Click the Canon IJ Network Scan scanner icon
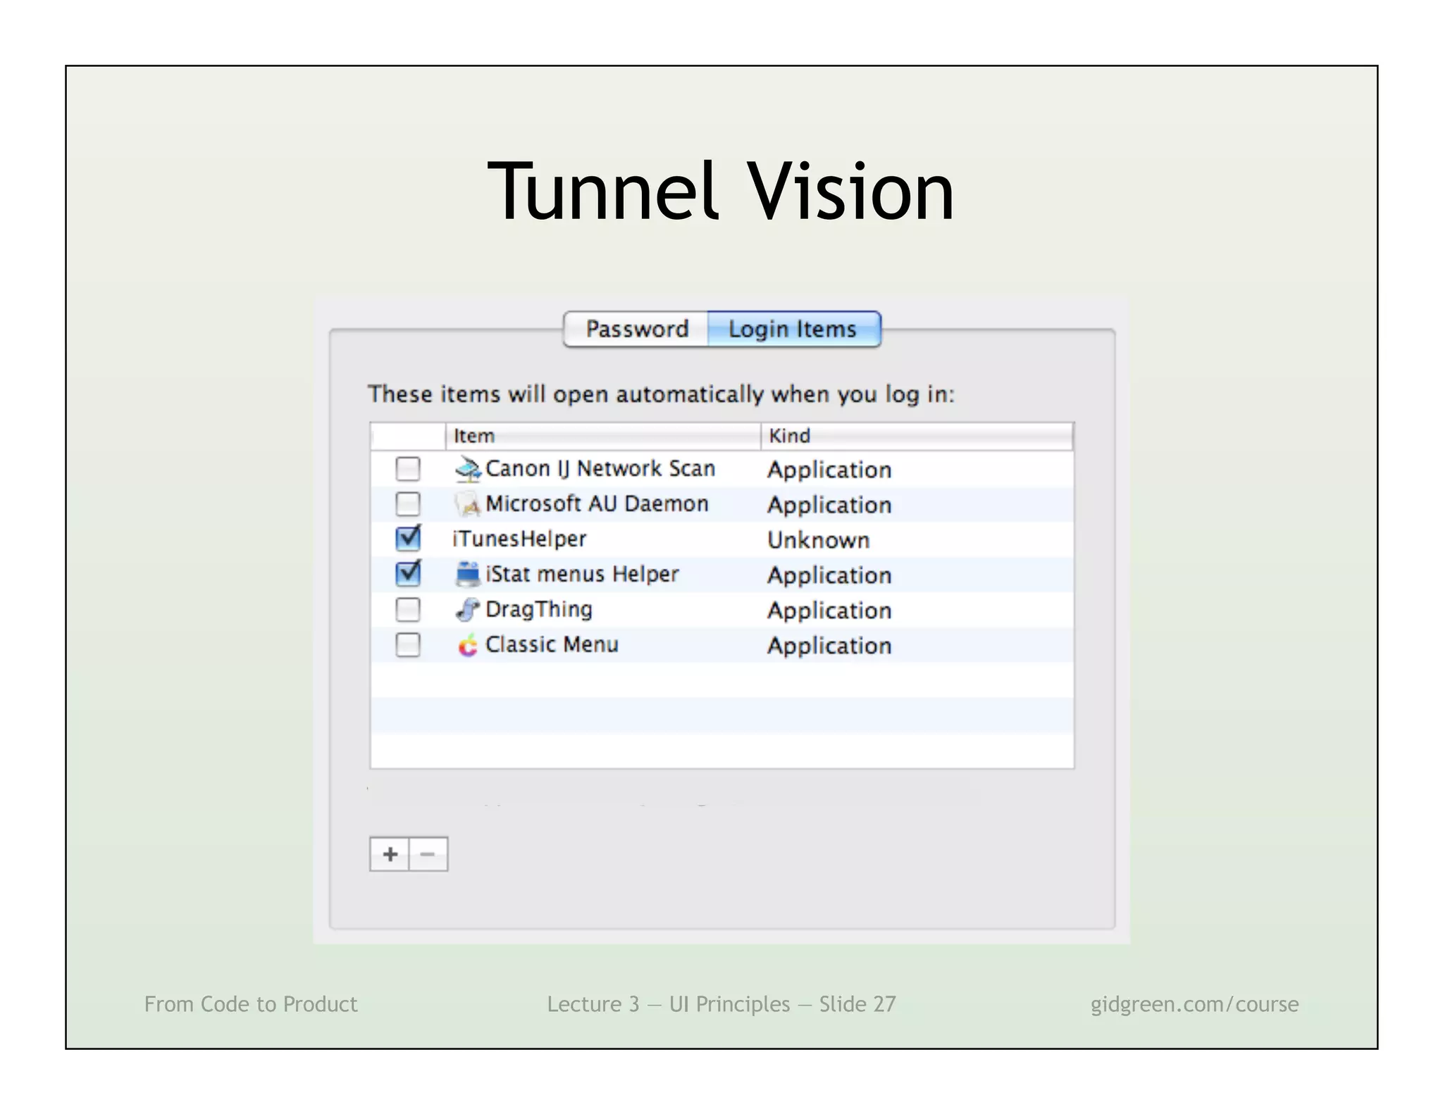 coord(468,469)
